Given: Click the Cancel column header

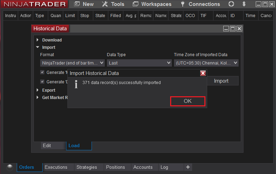Looking at the screenshot, I should pyautogui.click(x=266, y=16).
